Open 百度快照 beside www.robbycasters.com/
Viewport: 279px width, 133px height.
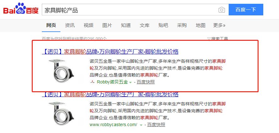156,125
